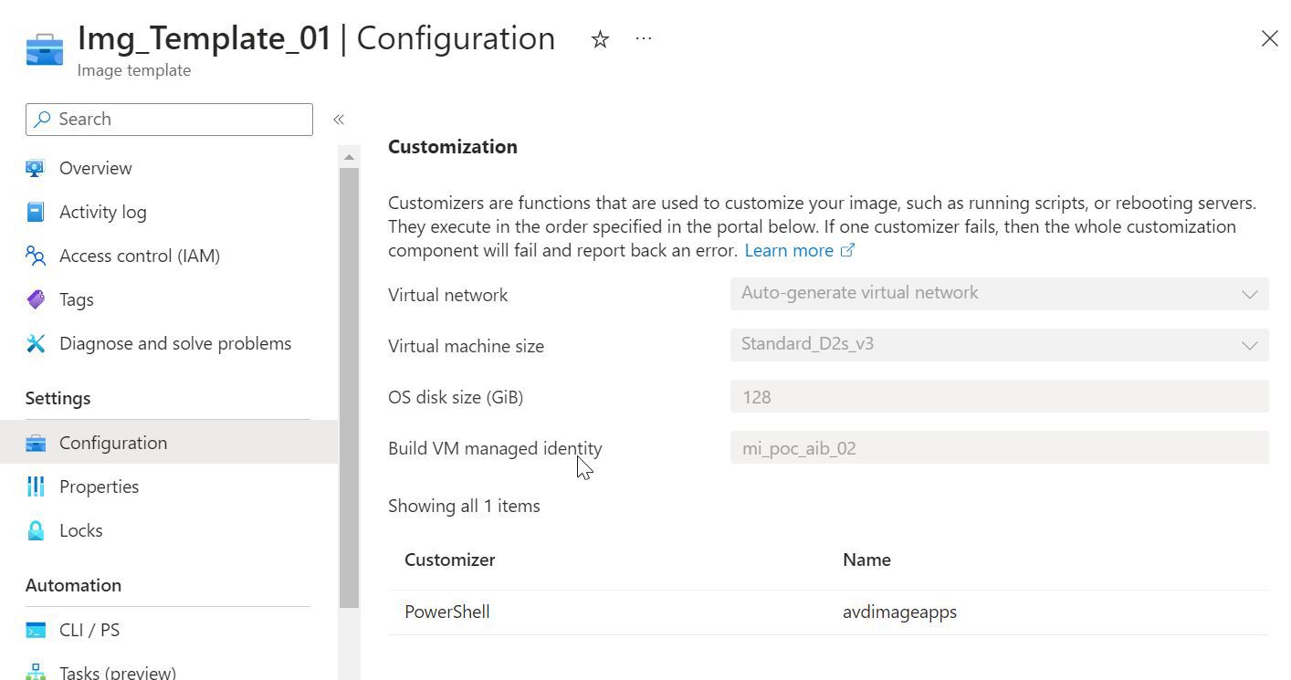Select Configuration in the Settings section

coord(113,443)
